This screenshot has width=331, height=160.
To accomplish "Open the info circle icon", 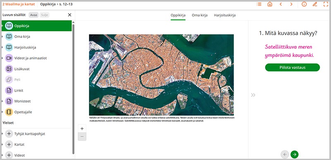I will pyautogui.click(x=304, y=4).
